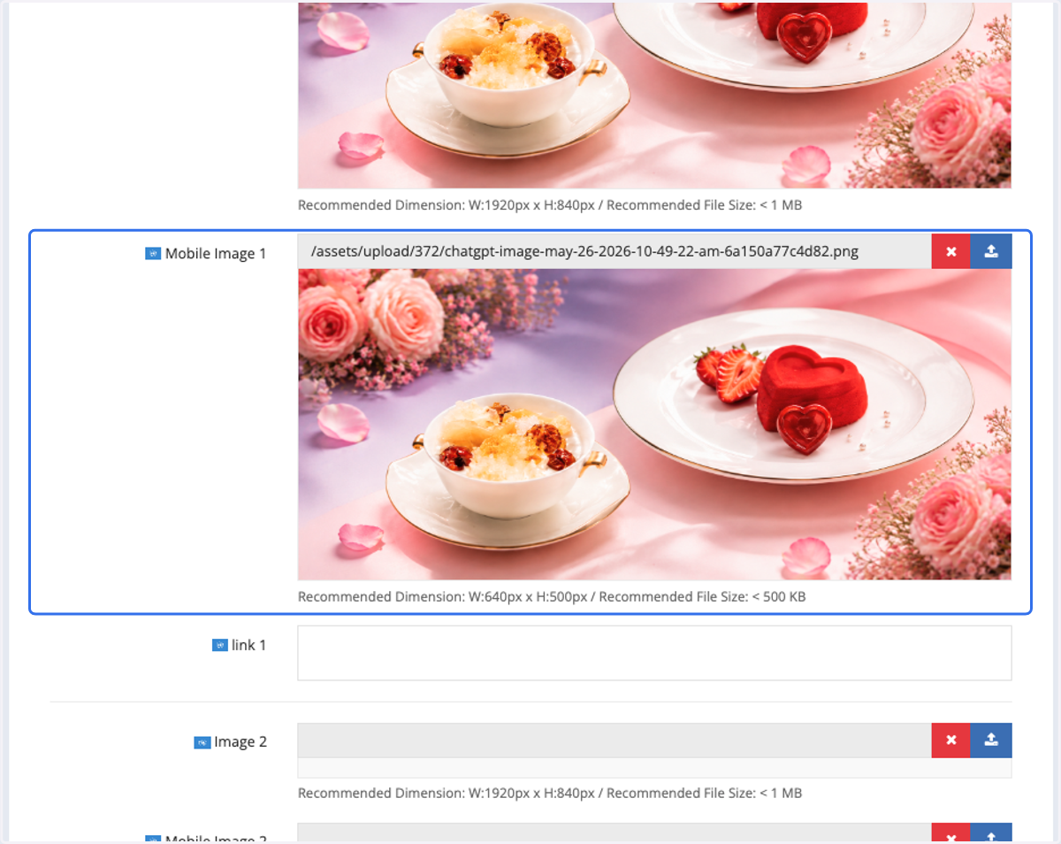Screen dimensions: 1061x844
Task: Remove the uploaded Mobile Image 1 file
Action: 951,251
